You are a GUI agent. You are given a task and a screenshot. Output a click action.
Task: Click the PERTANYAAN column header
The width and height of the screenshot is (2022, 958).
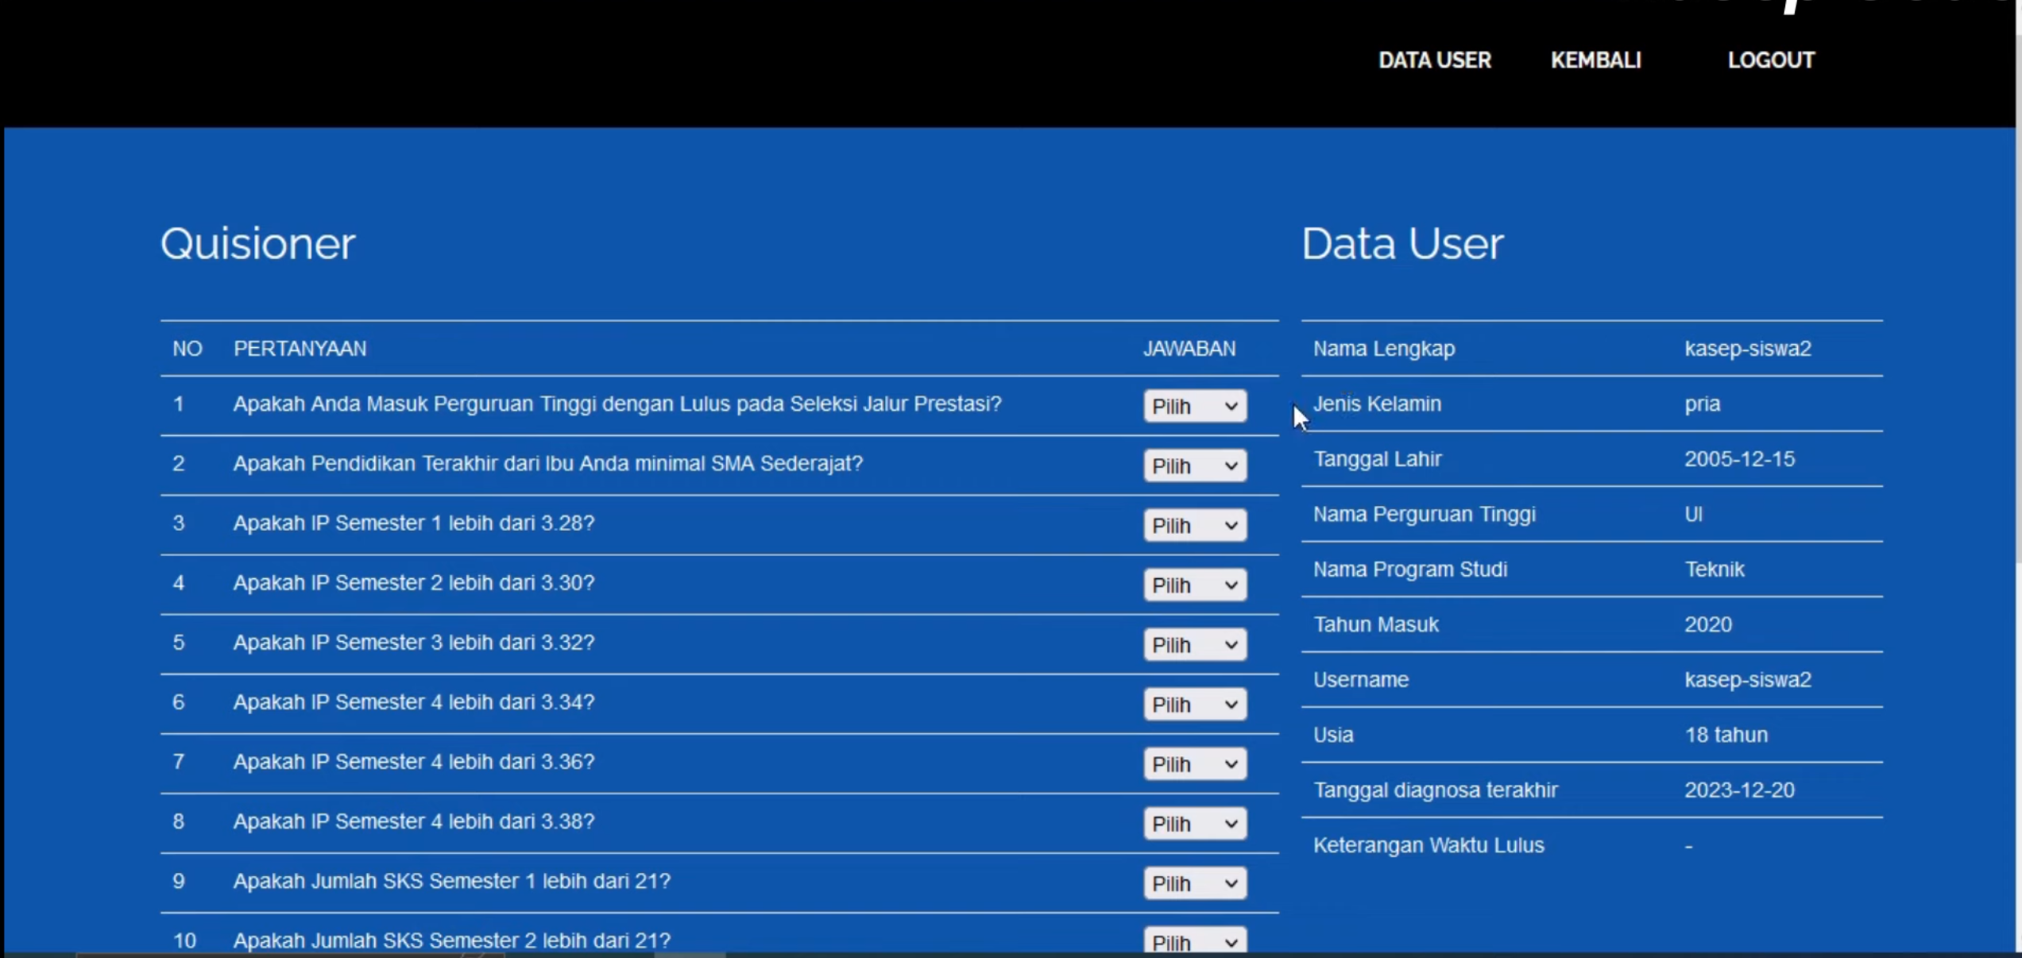coord(300,349)
